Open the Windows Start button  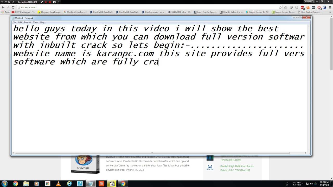tap(5, 184)
